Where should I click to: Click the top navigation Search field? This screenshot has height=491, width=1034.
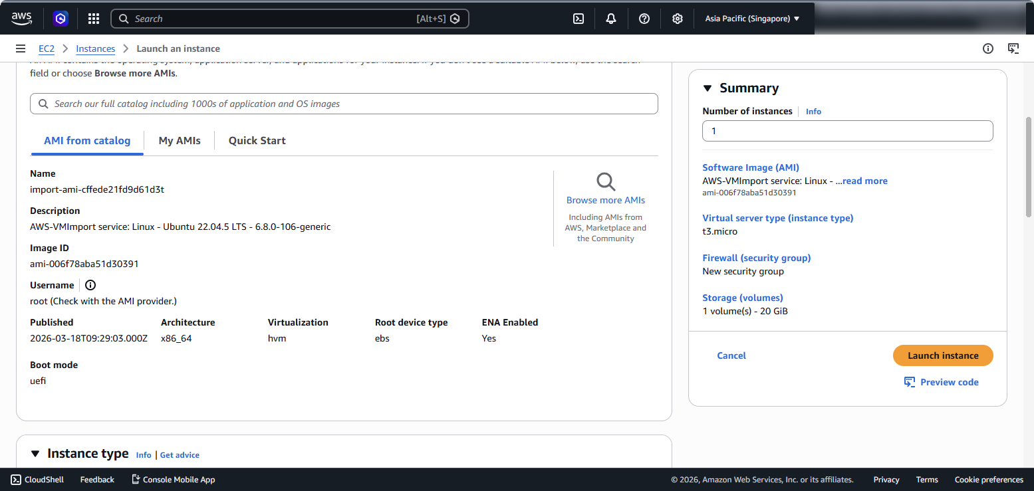[290, 19]
